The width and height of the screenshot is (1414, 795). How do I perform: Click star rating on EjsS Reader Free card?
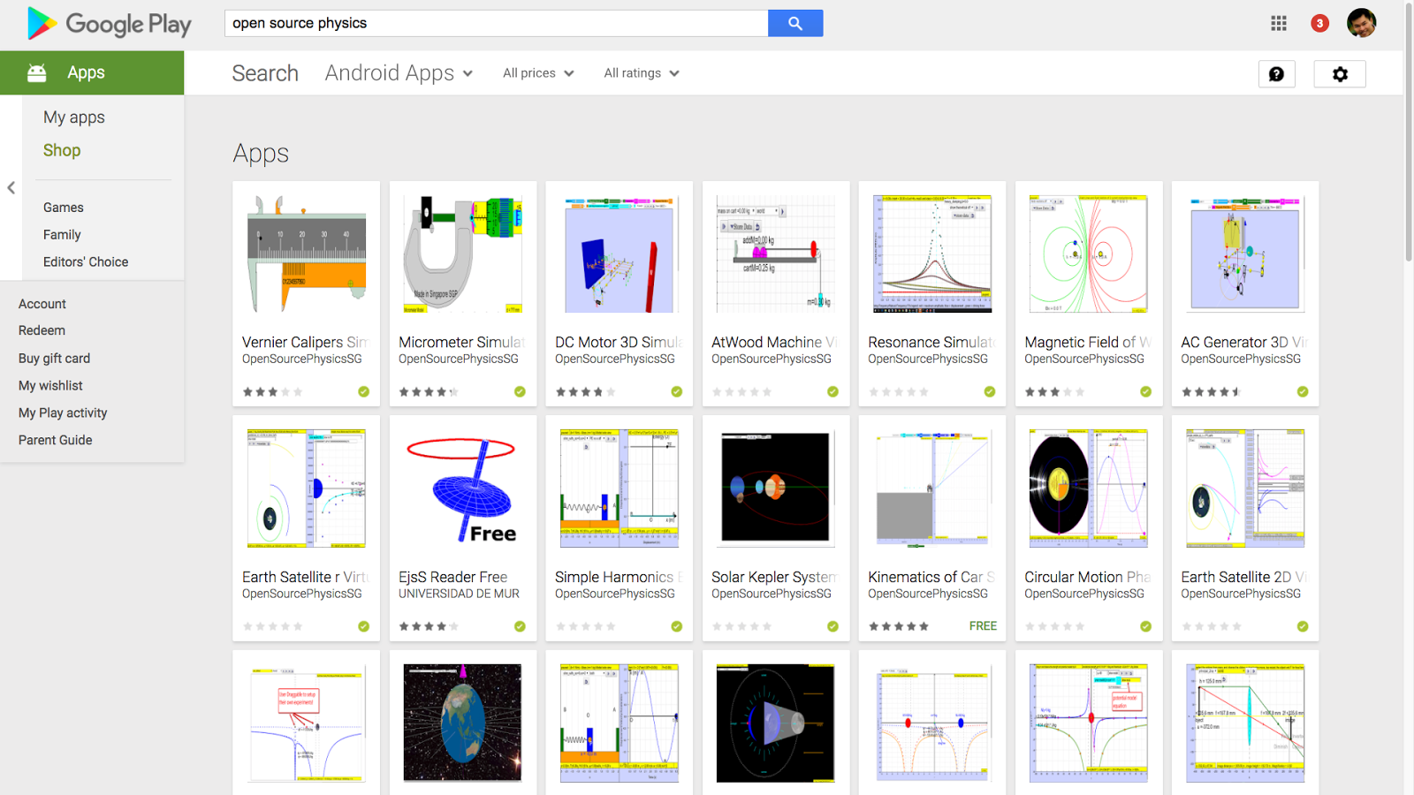pyautogui.click(x=429, y=626)
